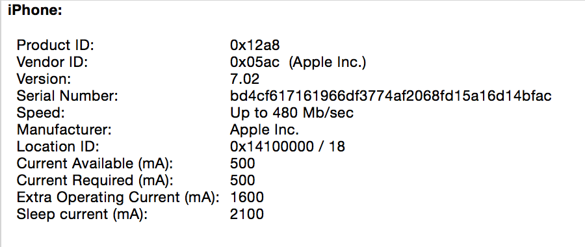Viewport: 585px width, 247px height.
Task: Click the Sleep current (mA) label
Action: click(82, 214)
